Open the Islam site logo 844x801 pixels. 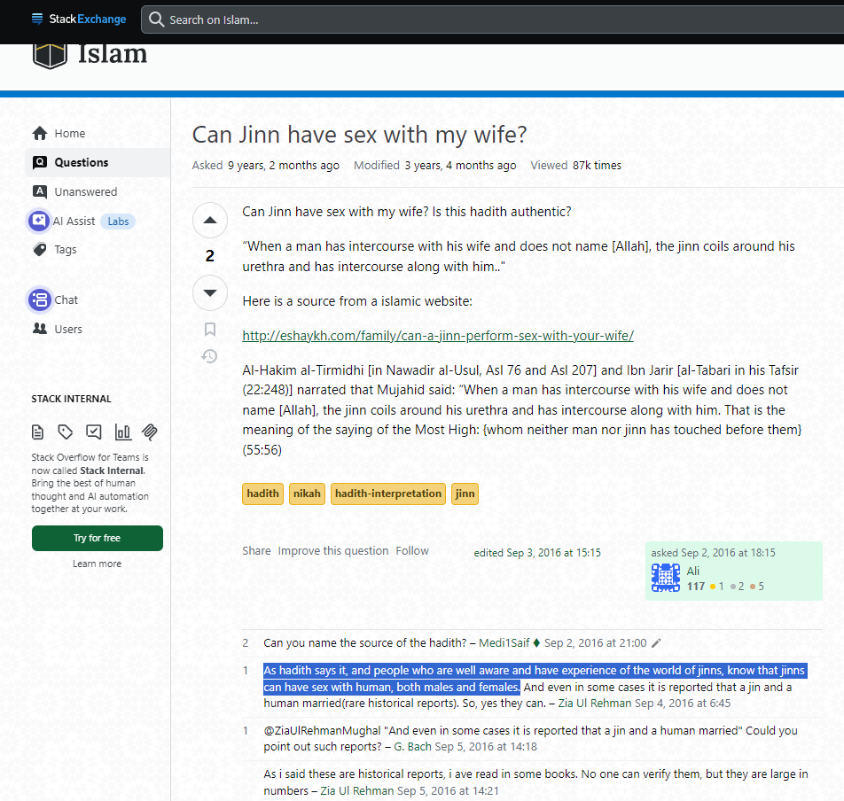point(90,53)
